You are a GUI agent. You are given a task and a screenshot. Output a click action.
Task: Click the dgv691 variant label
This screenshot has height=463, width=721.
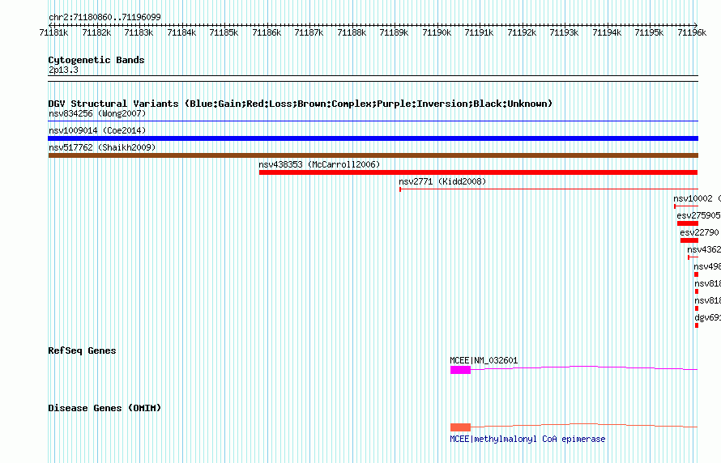(708, 317)
